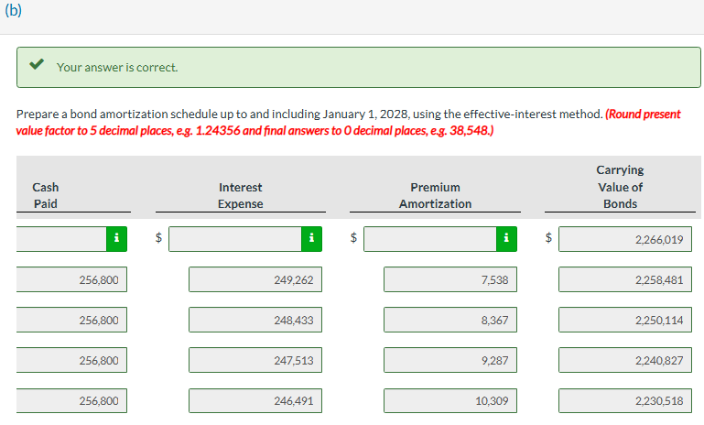Viewport: 704px width, 425px height.
Task: Select the empty Premium Amortization input in first row
Action: [x=430, y=238]
